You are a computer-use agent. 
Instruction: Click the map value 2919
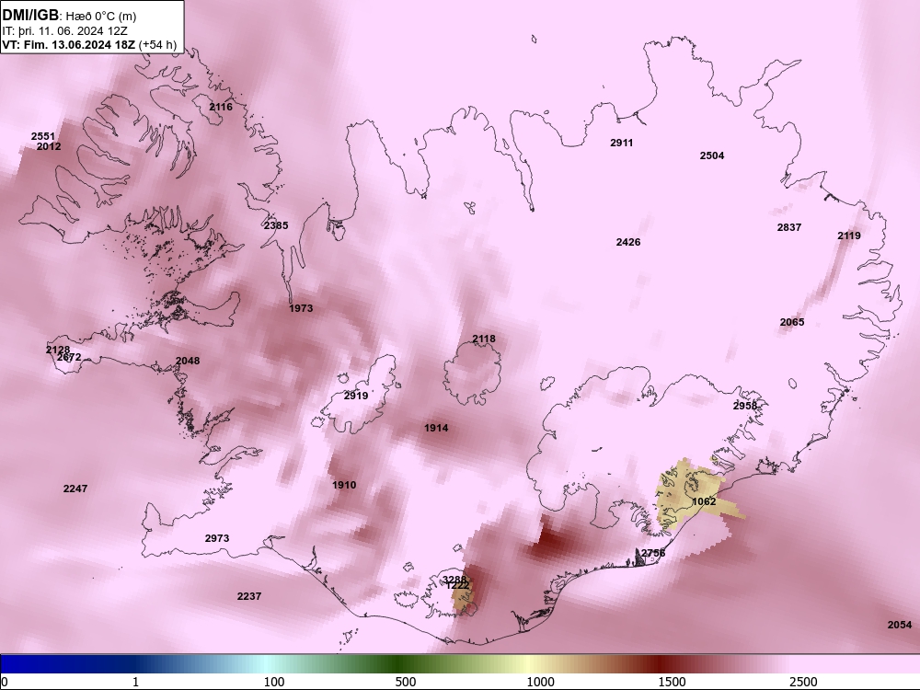(356, 396)
